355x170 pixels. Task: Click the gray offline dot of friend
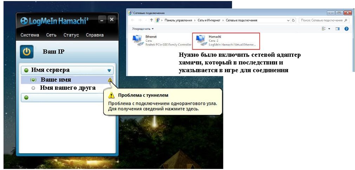[x=33, y=88]
